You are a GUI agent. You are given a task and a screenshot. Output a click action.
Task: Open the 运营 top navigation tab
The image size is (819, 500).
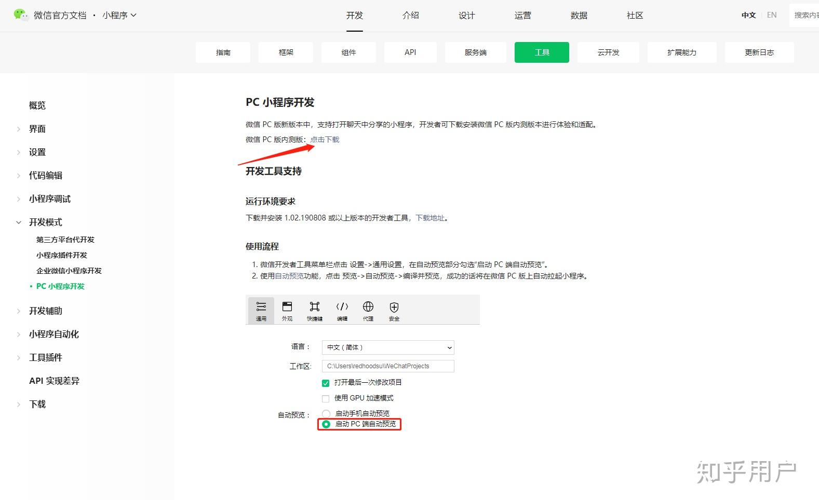coord(523,16)
